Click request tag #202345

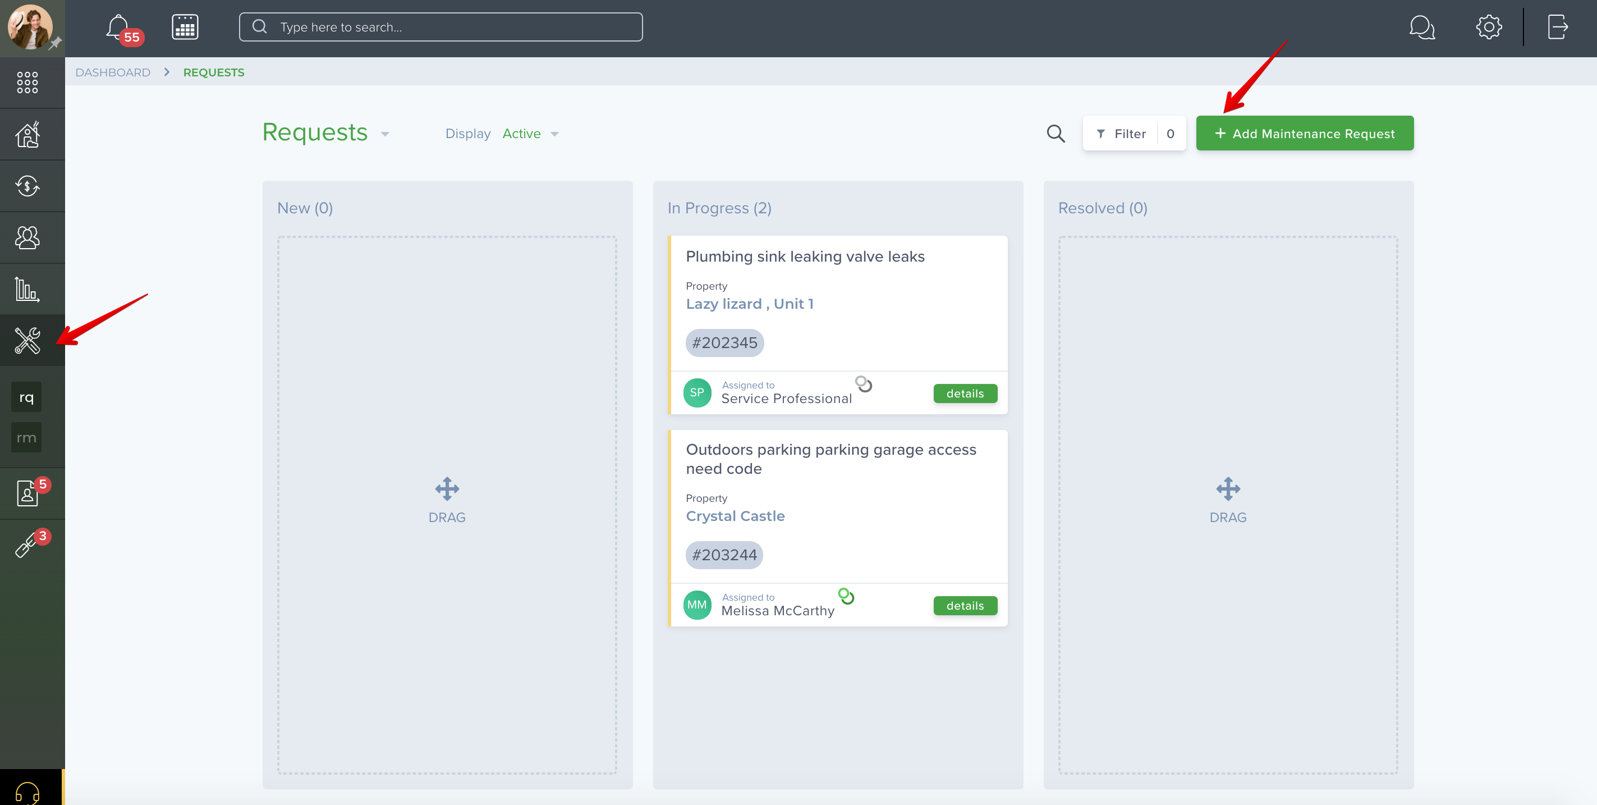point(725,343)
